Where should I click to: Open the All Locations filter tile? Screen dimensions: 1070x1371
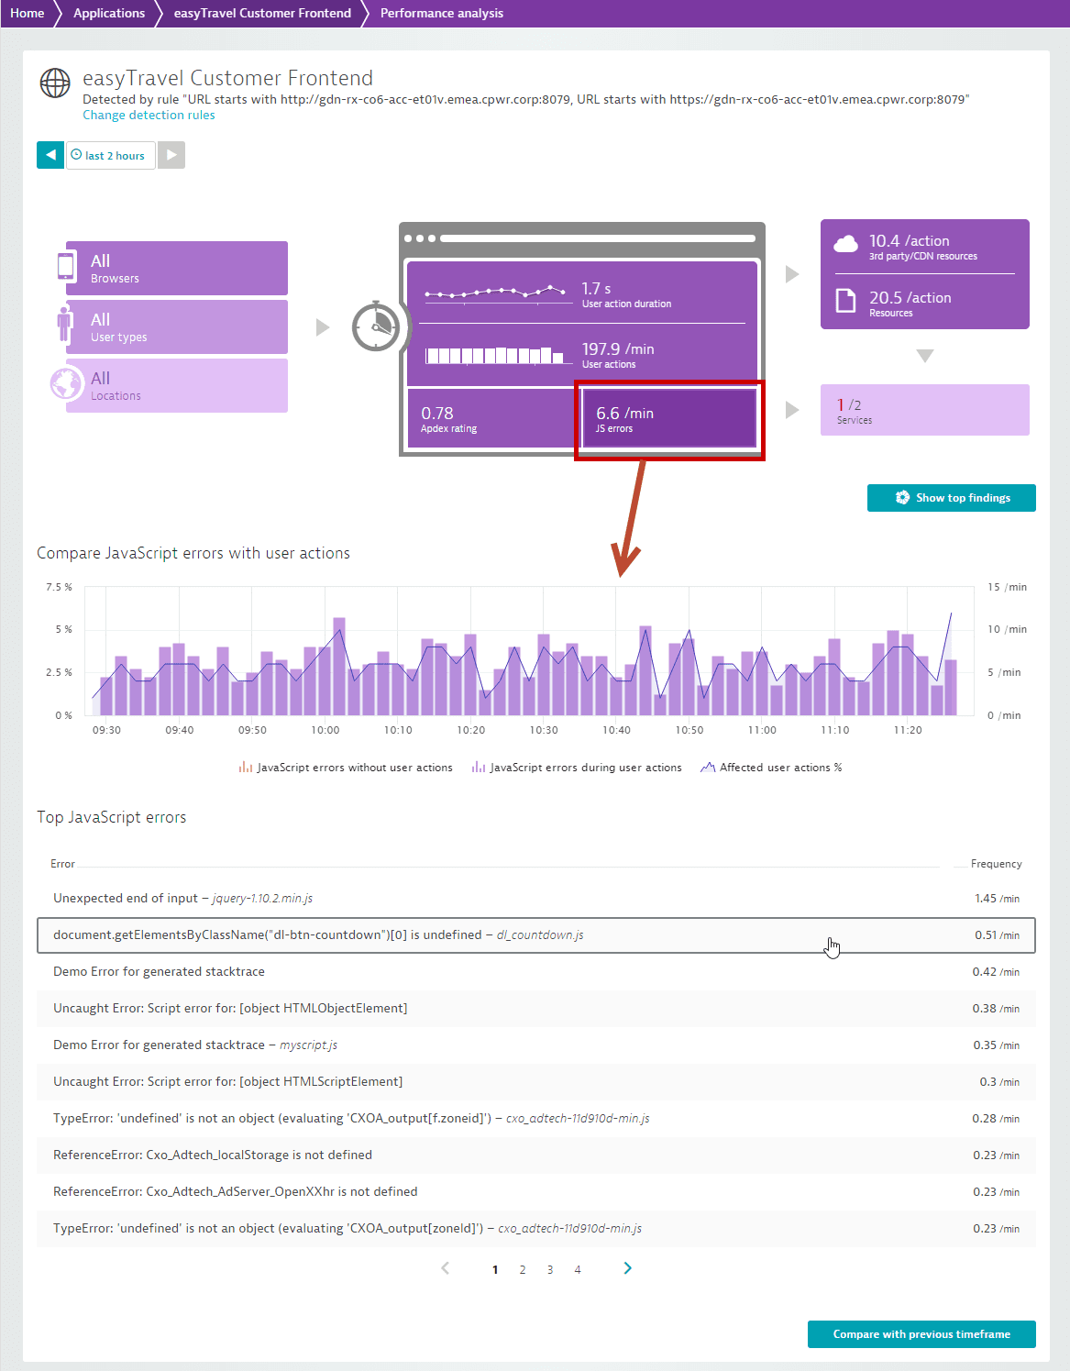coord(177,385)
